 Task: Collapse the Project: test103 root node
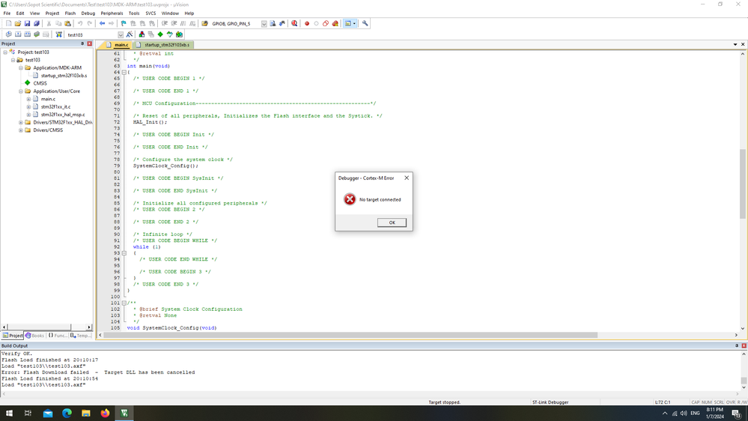pos(5,52)
